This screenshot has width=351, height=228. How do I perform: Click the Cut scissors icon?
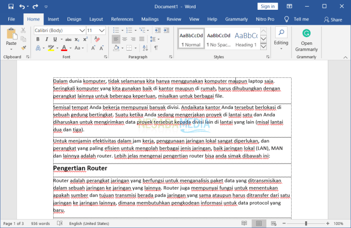click(23, 30)
